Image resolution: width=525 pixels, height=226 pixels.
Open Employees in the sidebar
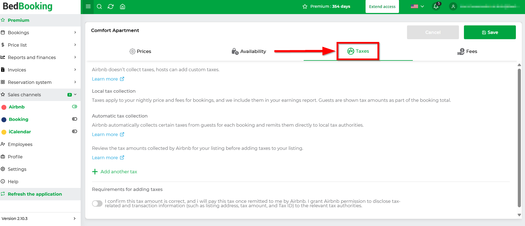(x=40, y=144)
